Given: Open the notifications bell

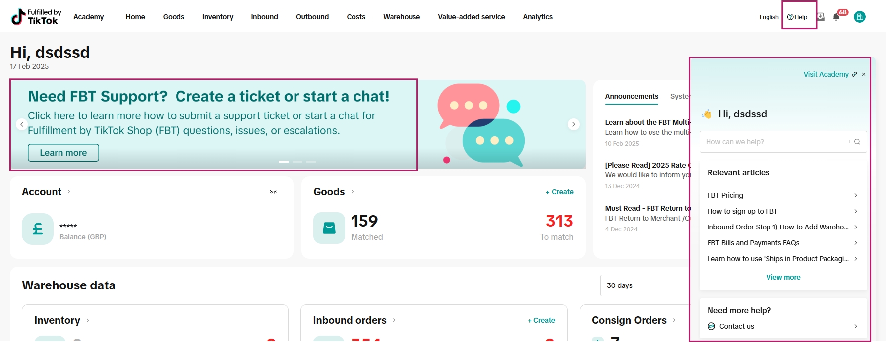Looking at the screenshot, I should click(x=836, y=17).
